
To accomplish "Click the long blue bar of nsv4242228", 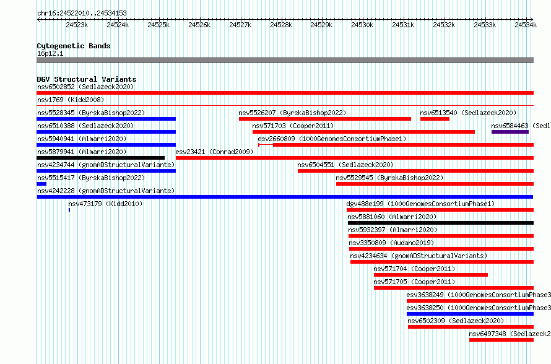I will [x=285, y=197].
